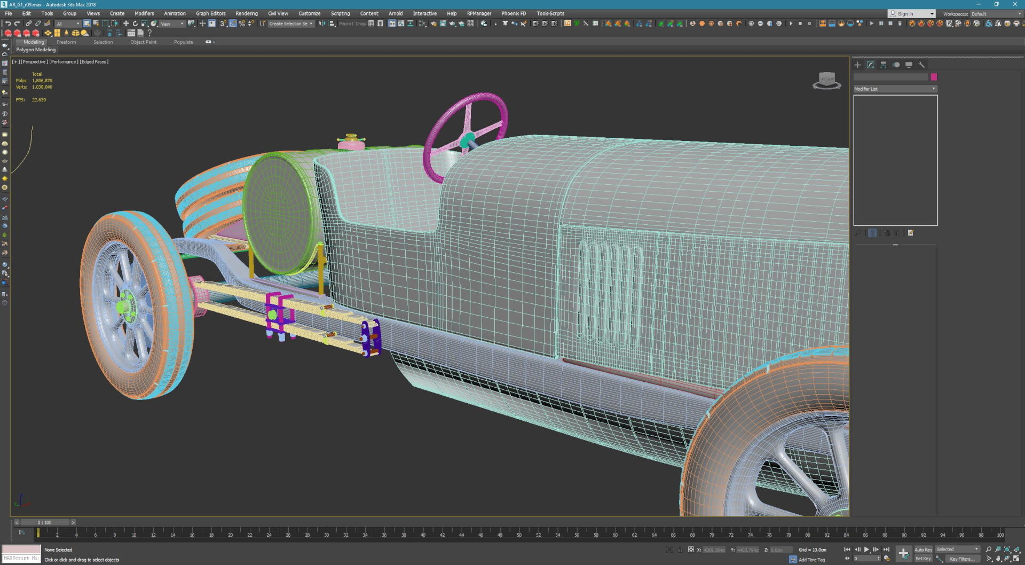
Task: Toggle Key Mode next to frame field
Action: point(847,559)
